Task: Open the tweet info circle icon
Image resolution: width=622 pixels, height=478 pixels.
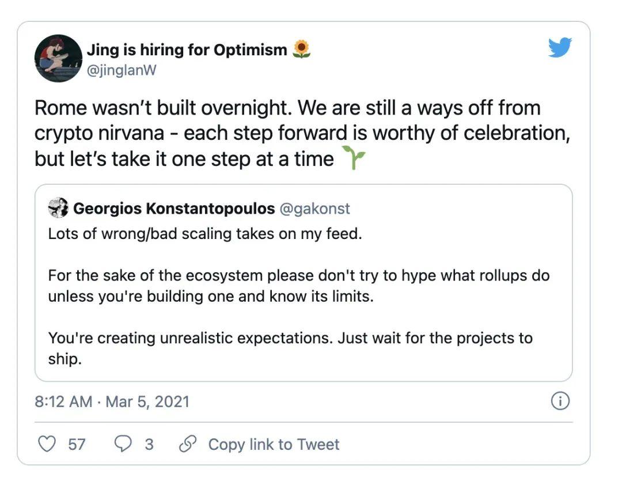Action: pos(560,401)
